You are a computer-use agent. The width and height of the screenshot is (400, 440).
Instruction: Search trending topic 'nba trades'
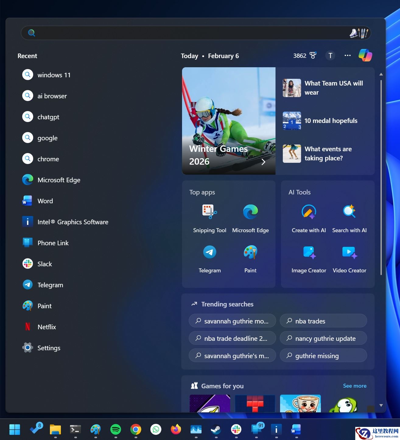[x=323, y=321]
